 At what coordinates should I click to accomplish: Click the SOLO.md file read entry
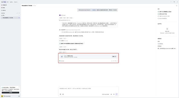coord(64,41)
